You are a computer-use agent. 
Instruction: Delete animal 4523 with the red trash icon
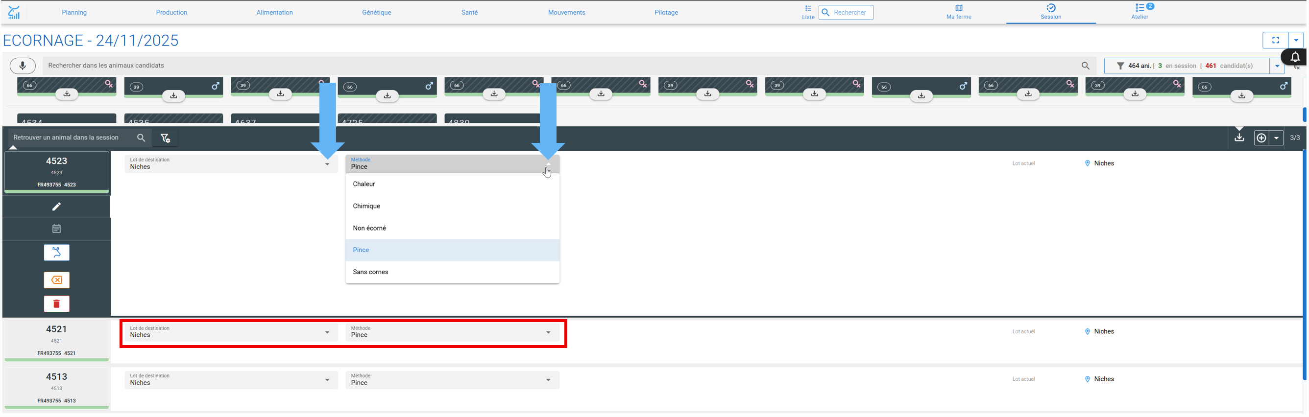56,304
